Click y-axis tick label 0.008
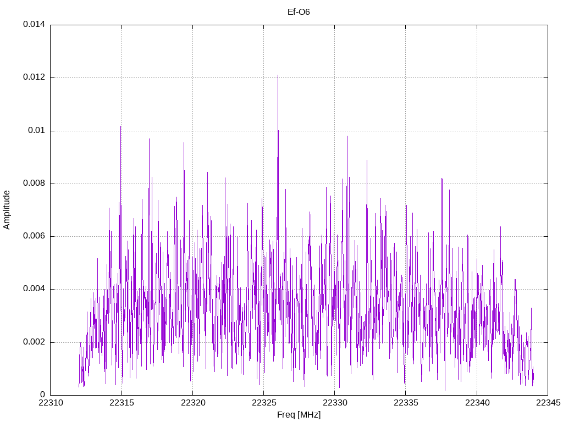 point(34,184)
